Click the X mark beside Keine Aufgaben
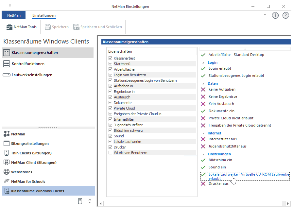The width and height of the screenshot is (293, 208). [203, 90]
